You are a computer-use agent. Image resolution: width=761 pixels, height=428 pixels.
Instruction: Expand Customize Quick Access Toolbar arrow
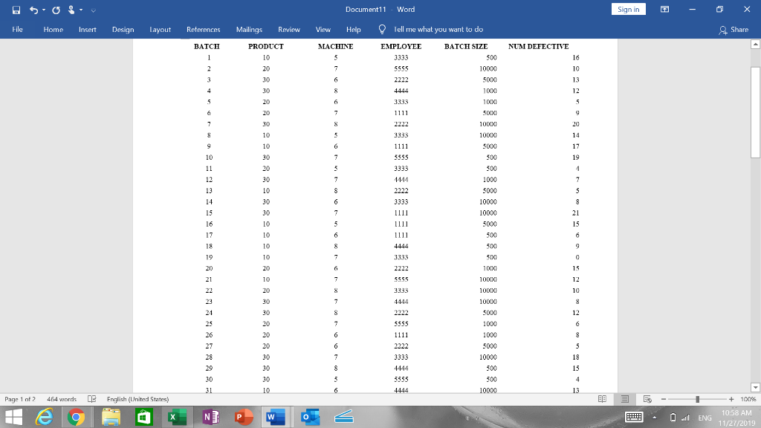click(93, 10)
